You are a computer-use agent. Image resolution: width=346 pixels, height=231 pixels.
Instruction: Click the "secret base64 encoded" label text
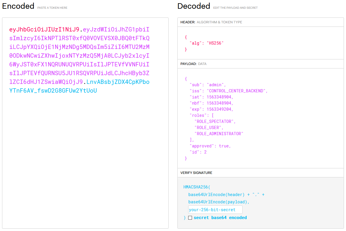click(x=220, y=218)
